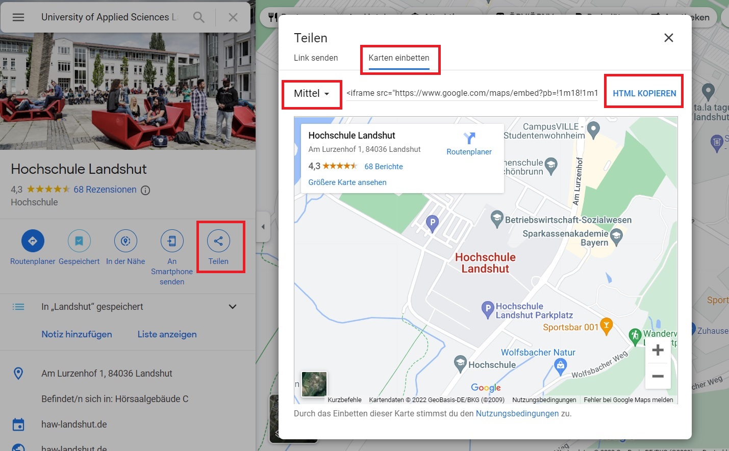Viewport: 729px width, 451px height.
Task: Close the Teilen dialog
Action: point(669,38)
